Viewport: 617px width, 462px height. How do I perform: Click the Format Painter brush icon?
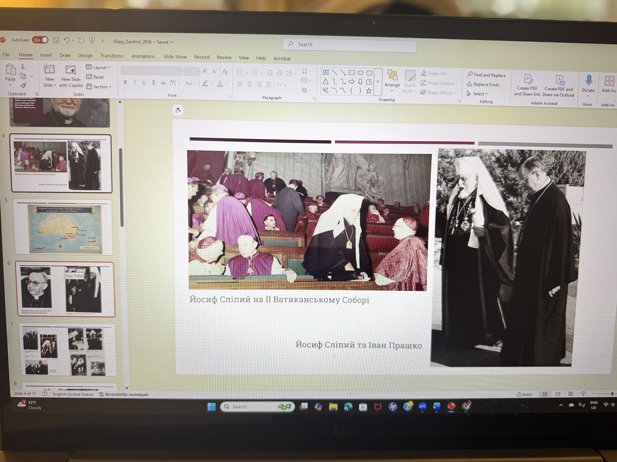[23, 86]
